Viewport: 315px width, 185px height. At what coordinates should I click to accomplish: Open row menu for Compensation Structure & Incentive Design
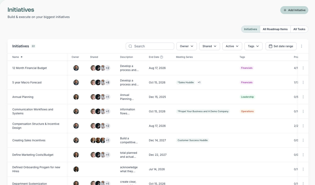303,126
